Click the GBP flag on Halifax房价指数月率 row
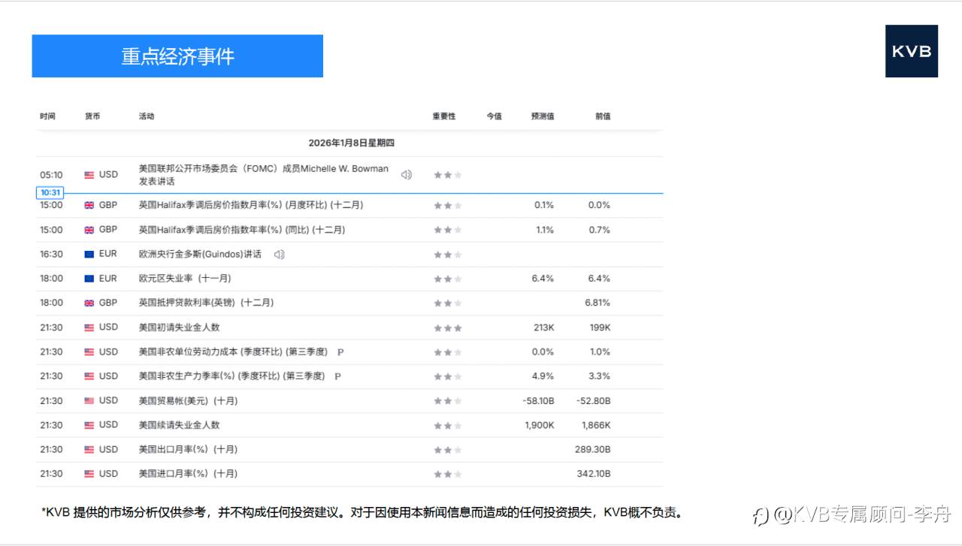 click(88, 205)
